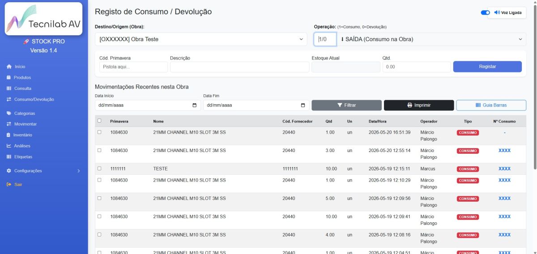Check the row dated 2026-05-19 12:09:56

pyautogui.click(x=99, y=198)
